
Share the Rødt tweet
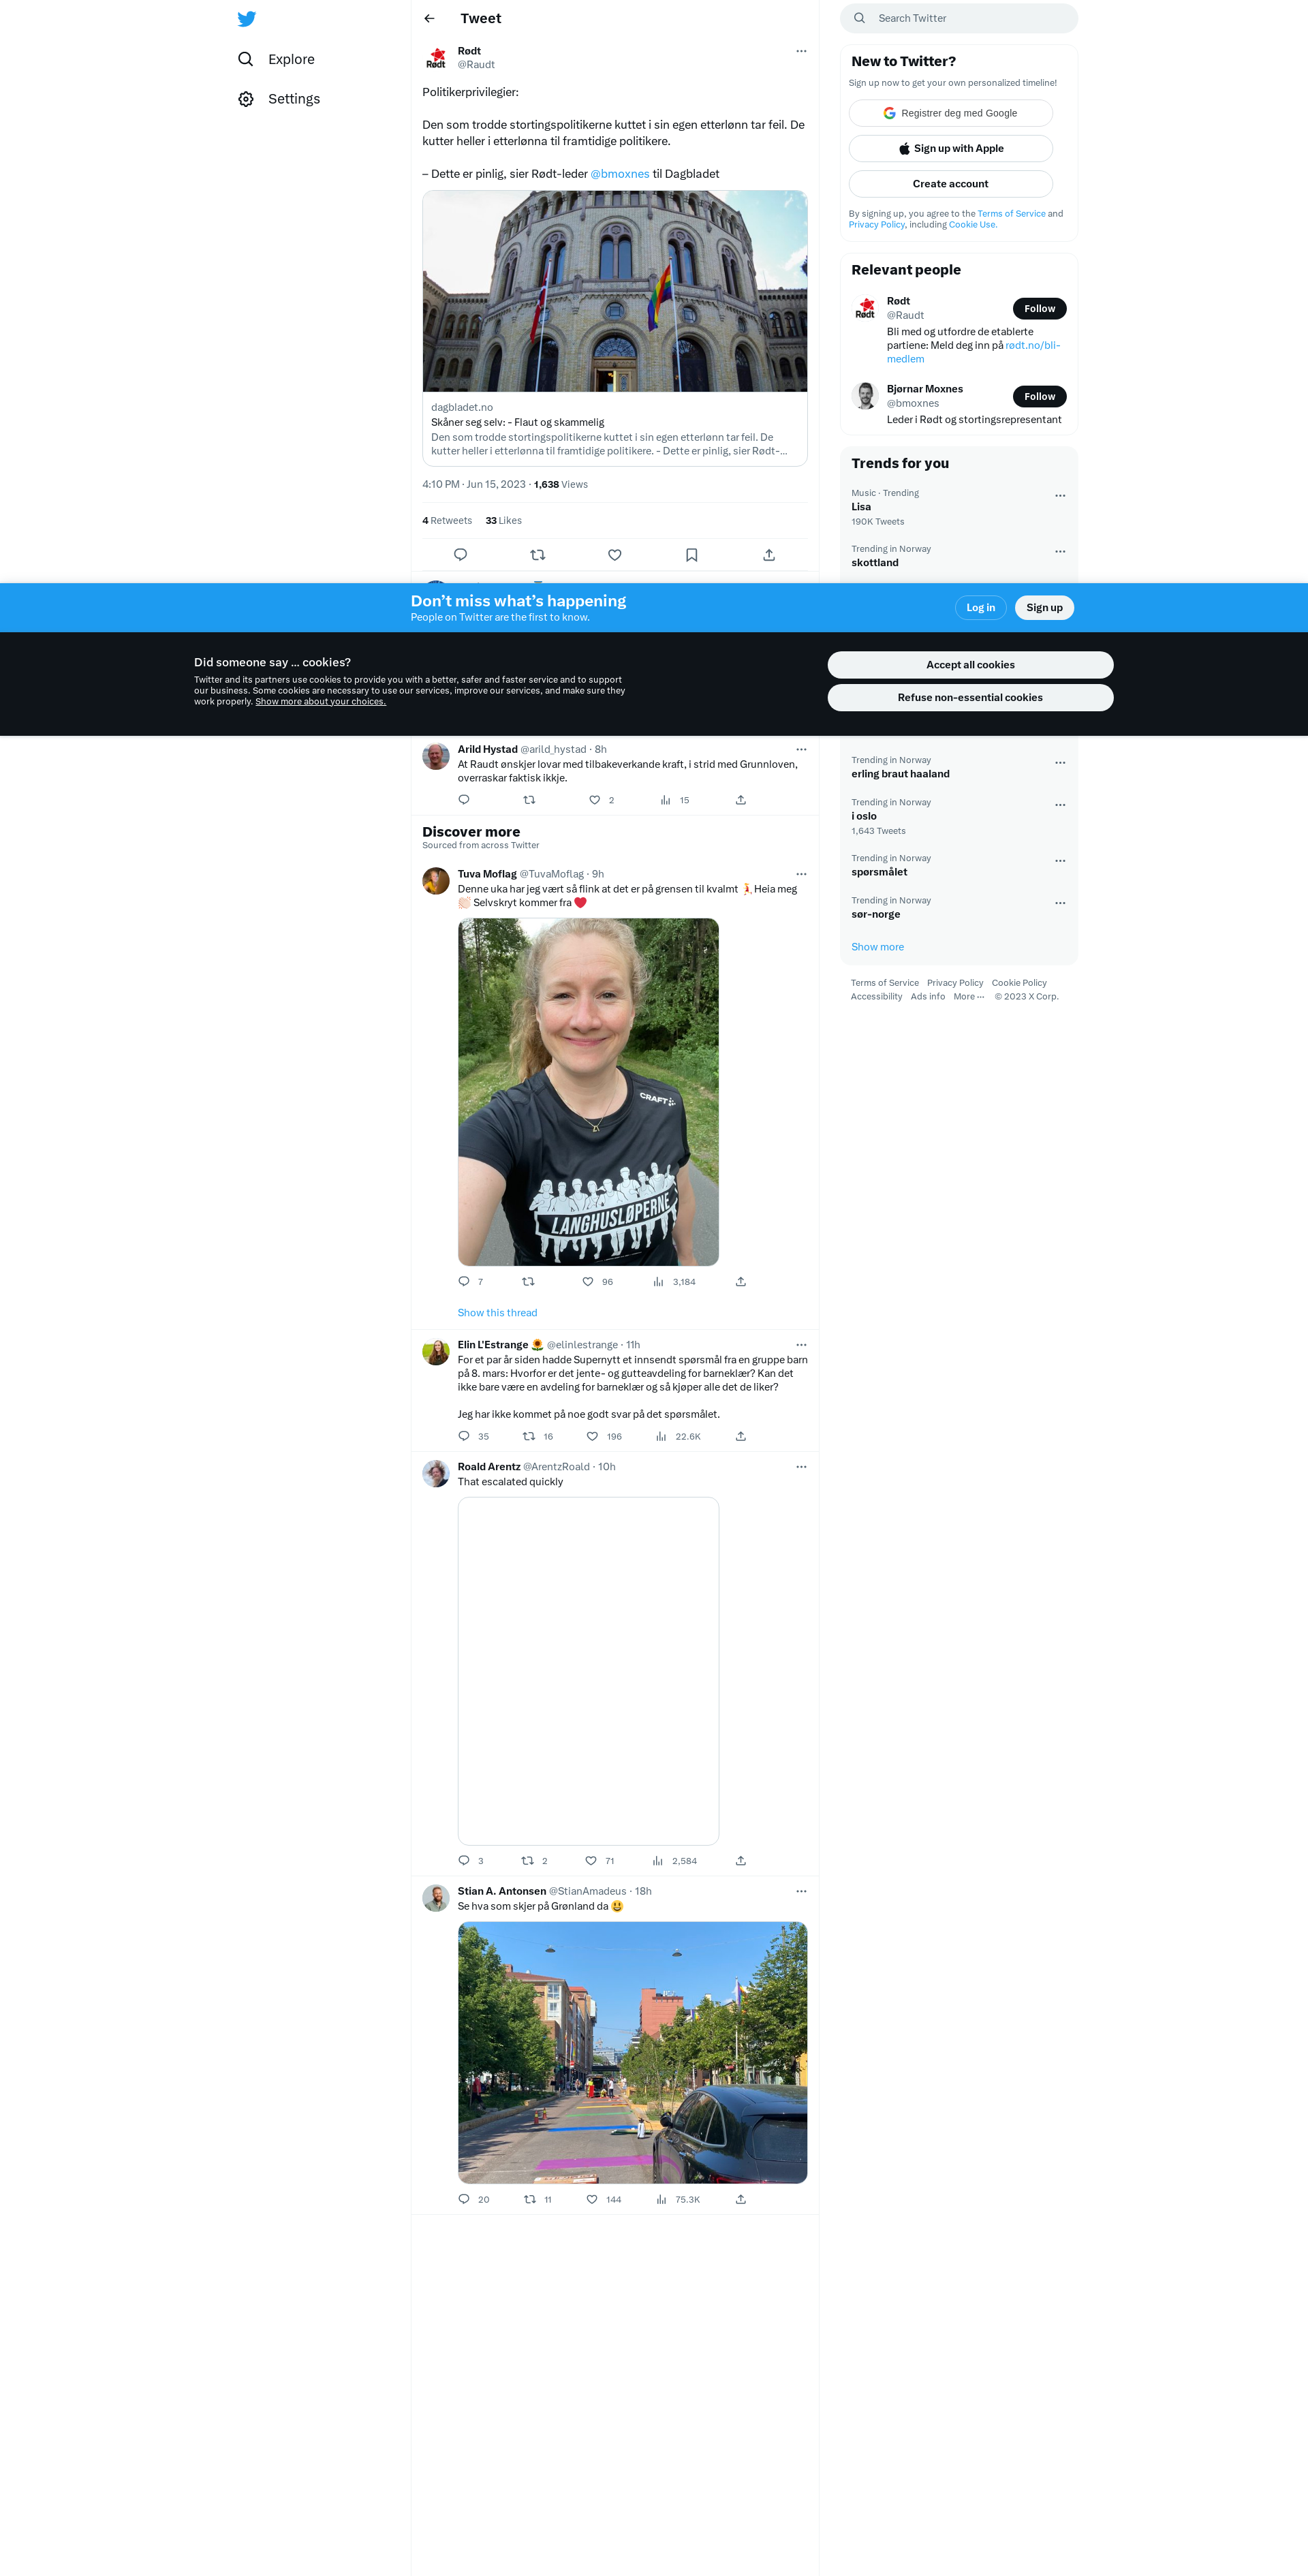point(769,555)
